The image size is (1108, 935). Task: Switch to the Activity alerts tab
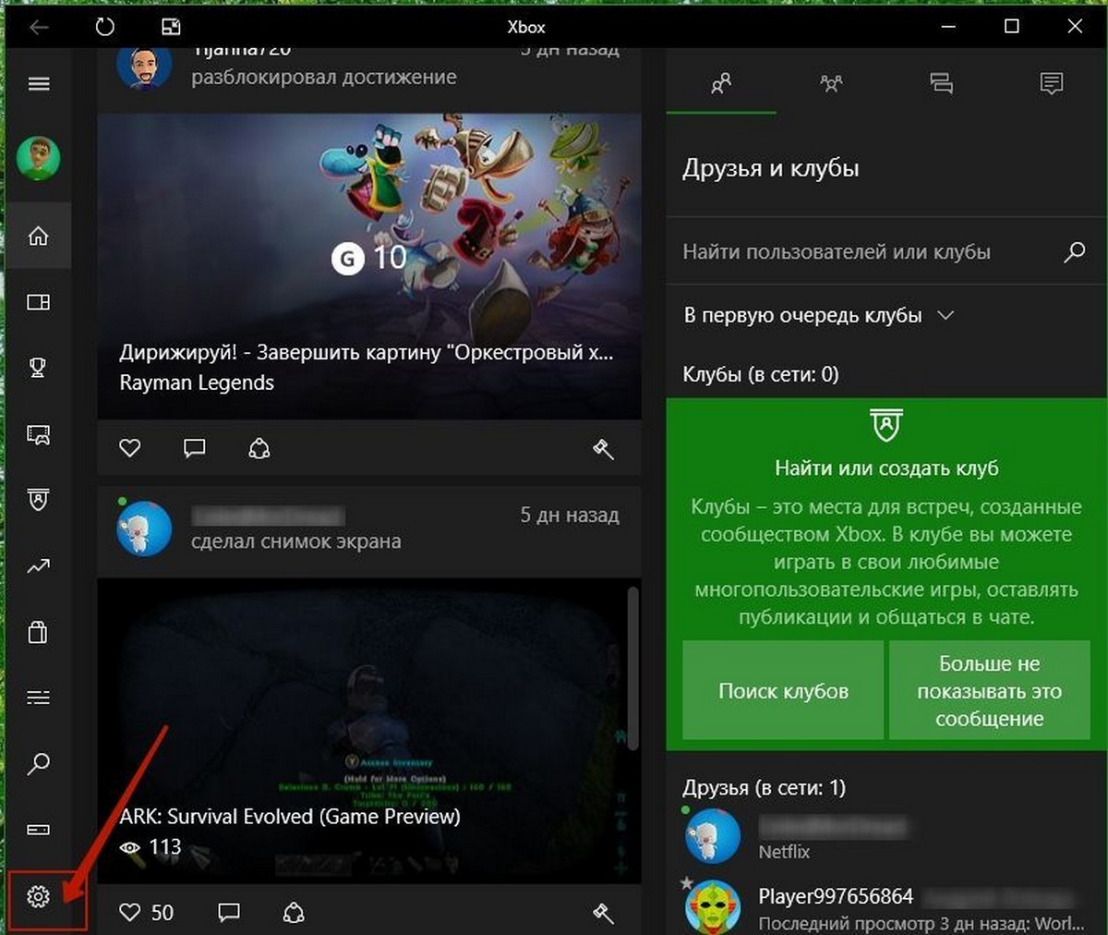pos(1051,84)
